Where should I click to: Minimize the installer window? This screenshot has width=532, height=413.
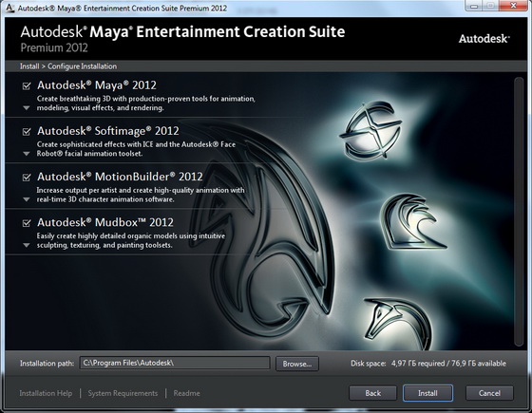coord(474,6)
